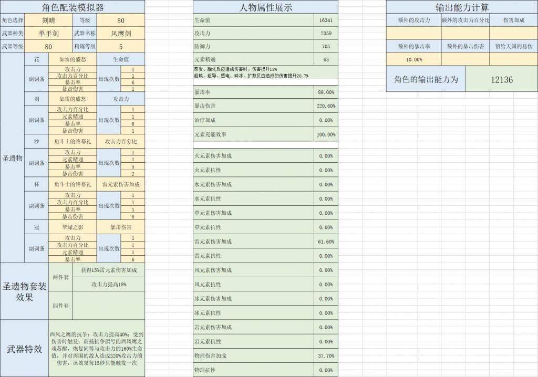
Task: Open the weapon type cell 单手剑
Action: pos(49,33)
